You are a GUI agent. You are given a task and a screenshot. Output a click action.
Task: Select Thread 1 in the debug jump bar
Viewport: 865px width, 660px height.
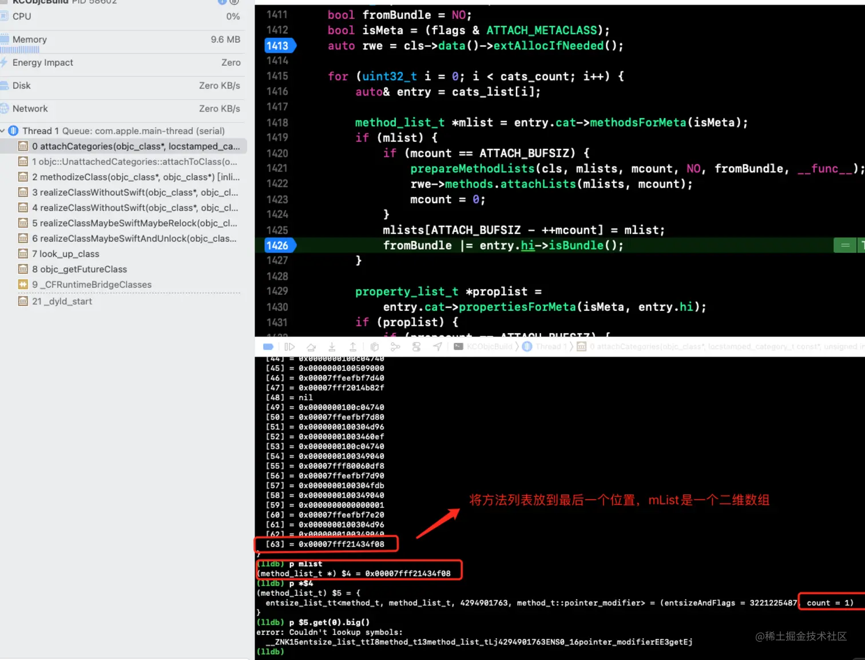click(x=545, y=346)
